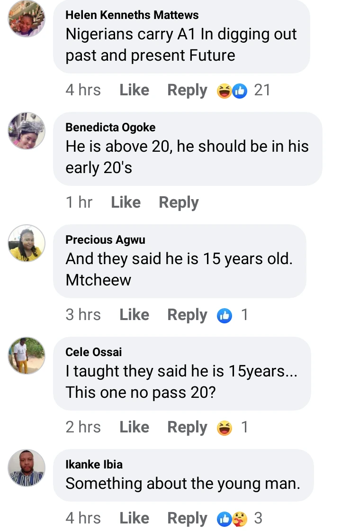Reply to Cele Ossai's comment
The image size is (341, 532).
click(x=187, y=427)
